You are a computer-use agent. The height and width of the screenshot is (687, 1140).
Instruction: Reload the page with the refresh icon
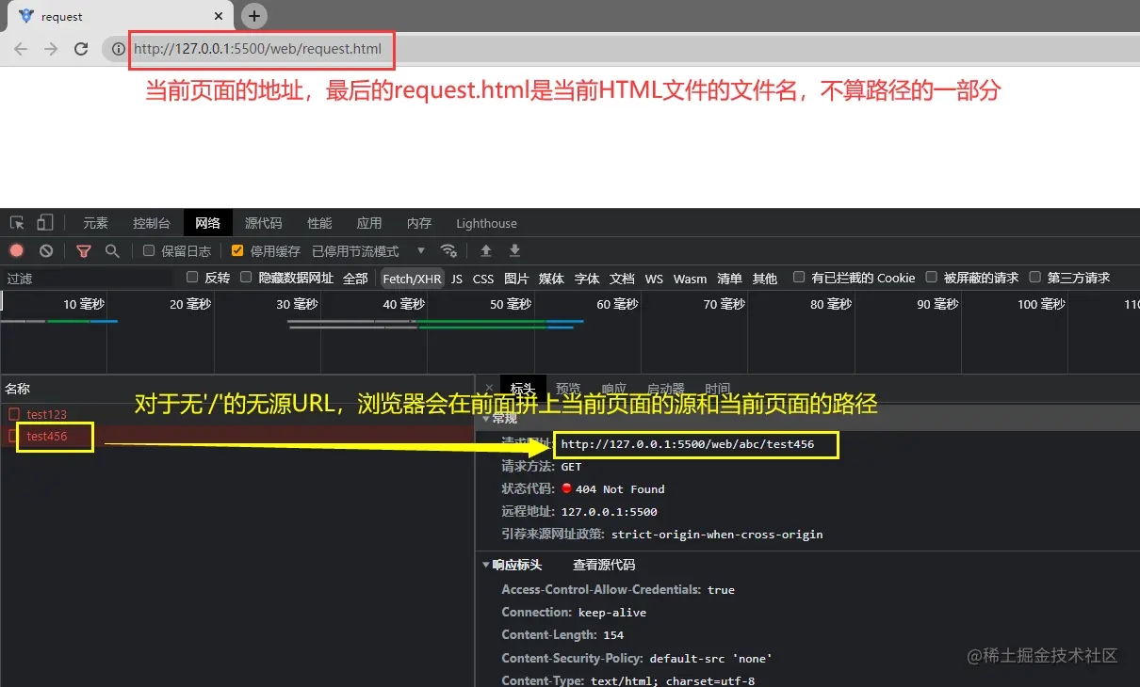[x=81, y=49]
